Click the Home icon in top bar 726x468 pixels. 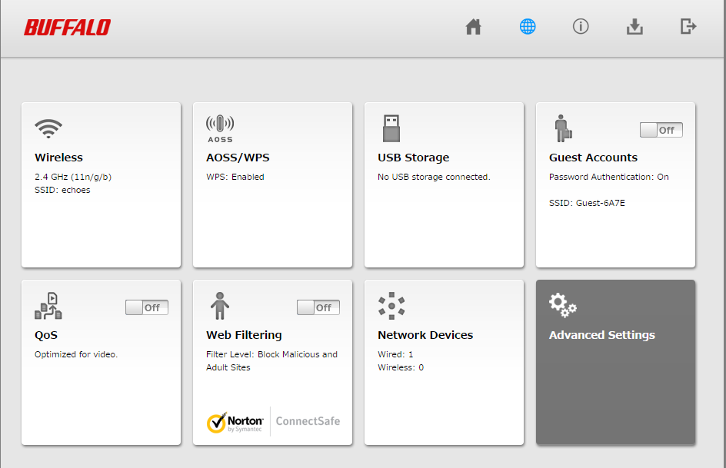coord(473,27)
